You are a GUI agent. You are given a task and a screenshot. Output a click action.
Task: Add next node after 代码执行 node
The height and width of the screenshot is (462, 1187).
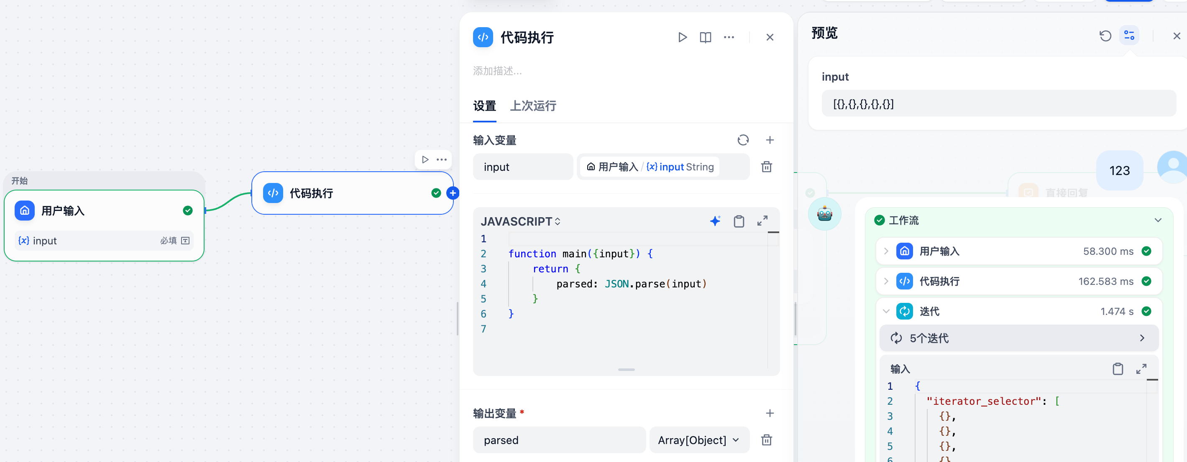453,193
